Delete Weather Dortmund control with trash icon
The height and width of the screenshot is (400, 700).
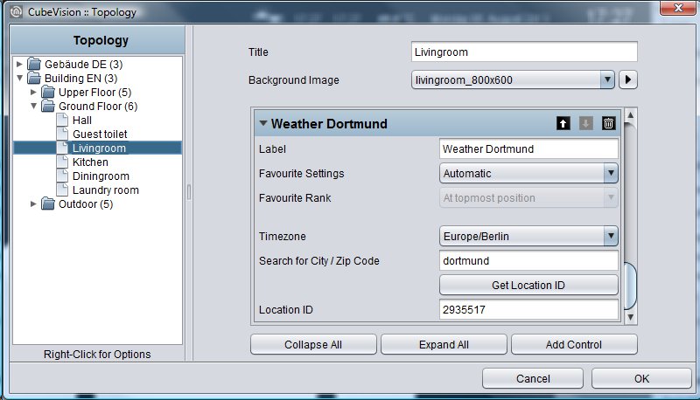(608, 123)
